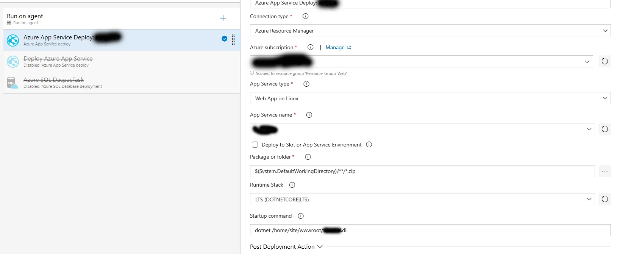Screen dimensions: 617x254
Task: Refresh the App Service name list
Action: coord(605,129)
